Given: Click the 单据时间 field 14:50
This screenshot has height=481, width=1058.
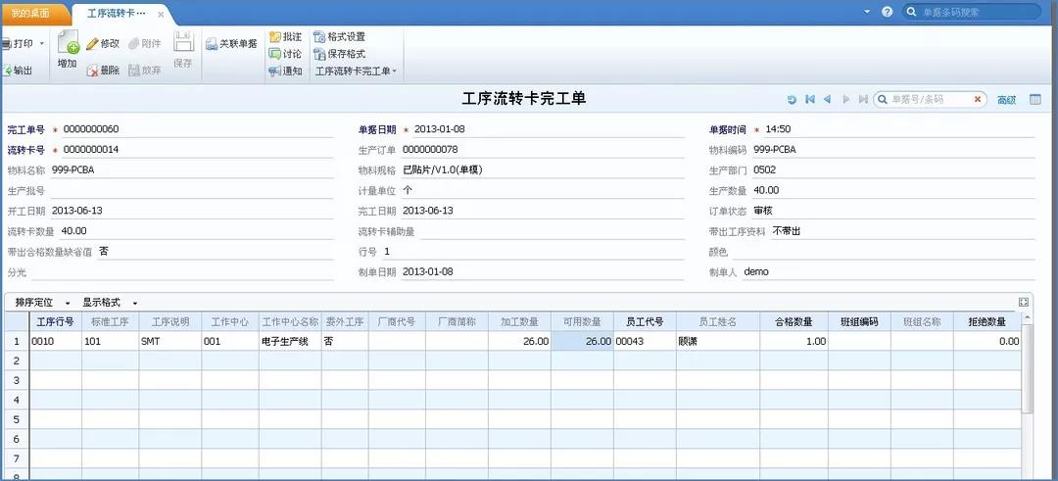Looking at the screenshot, I should pos(899,129).
